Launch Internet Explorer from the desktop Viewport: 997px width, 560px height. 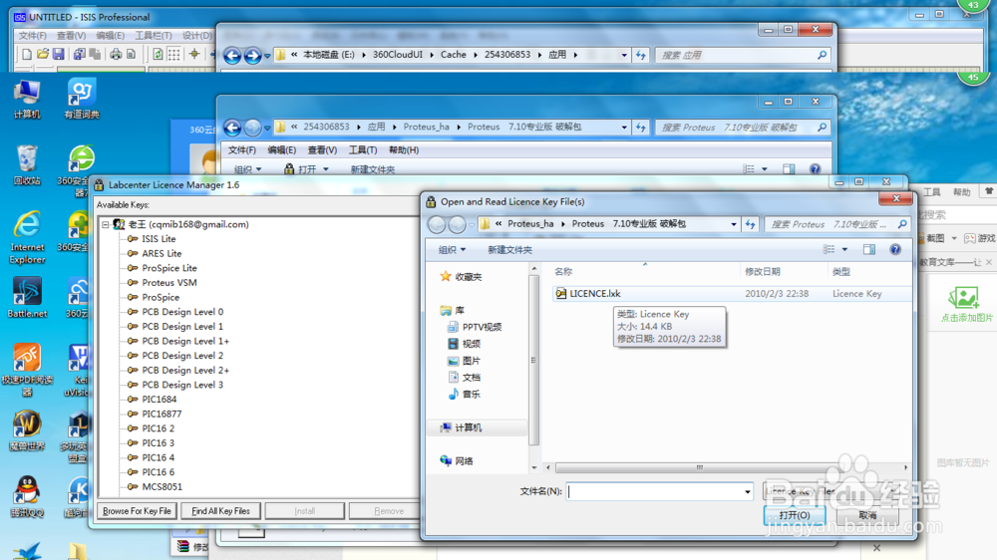(27, 236)
